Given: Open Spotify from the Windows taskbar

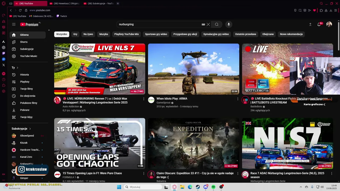Looking at the screenshot, I should tap(214, 187).
